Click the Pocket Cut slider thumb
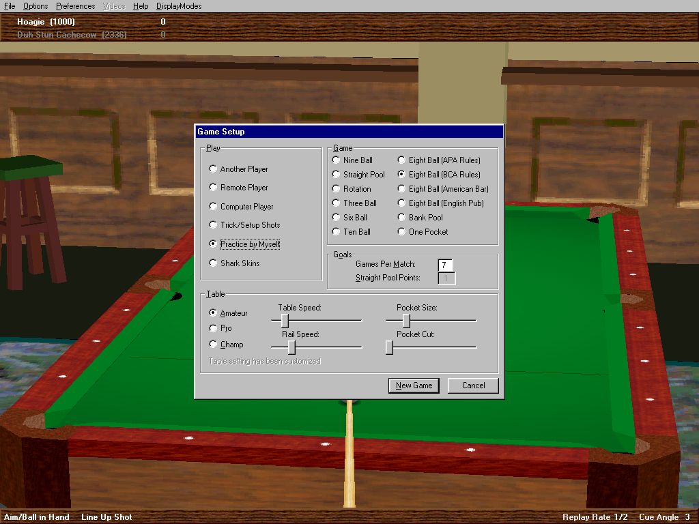 tap(389, 347)
